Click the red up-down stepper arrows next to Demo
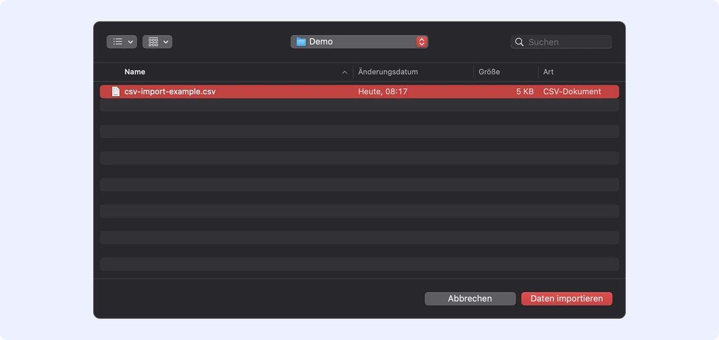 [x=422, y=42]
